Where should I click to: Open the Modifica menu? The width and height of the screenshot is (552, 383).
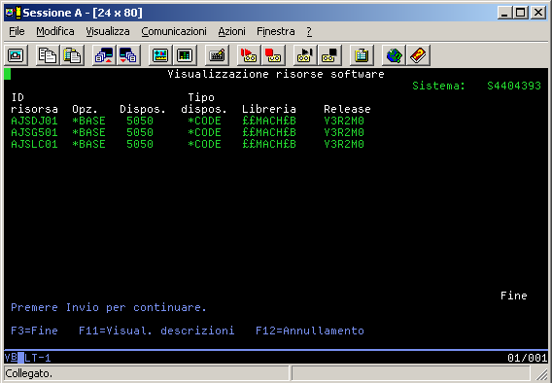click(55, 31)
